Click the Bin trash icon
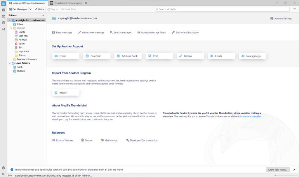The width and height of the screenshot is (299, 178). pyautogui.click(x=16, y=48)
